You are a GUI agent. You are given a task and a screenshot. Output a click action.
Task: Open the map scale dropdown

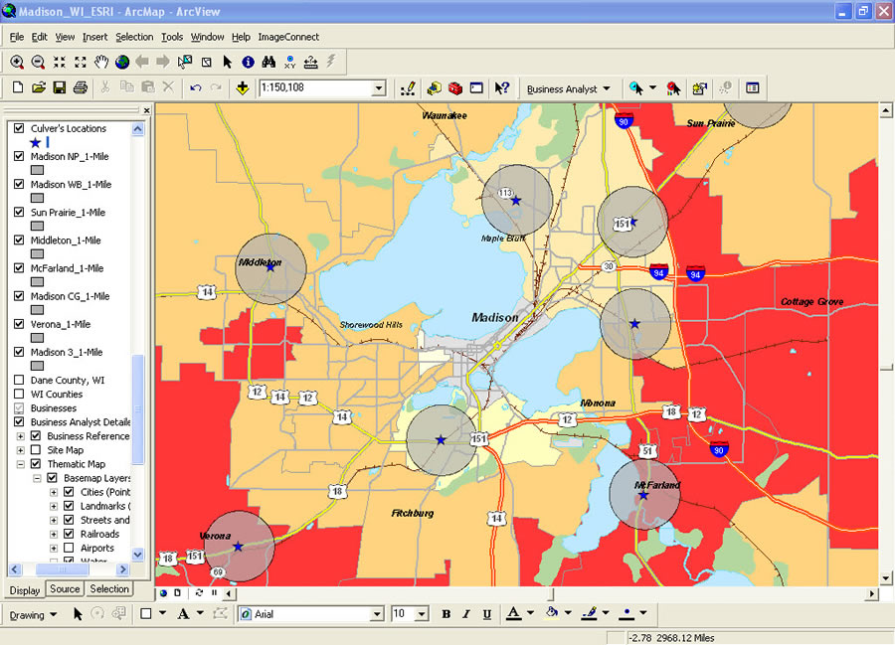tap(378, 88)
